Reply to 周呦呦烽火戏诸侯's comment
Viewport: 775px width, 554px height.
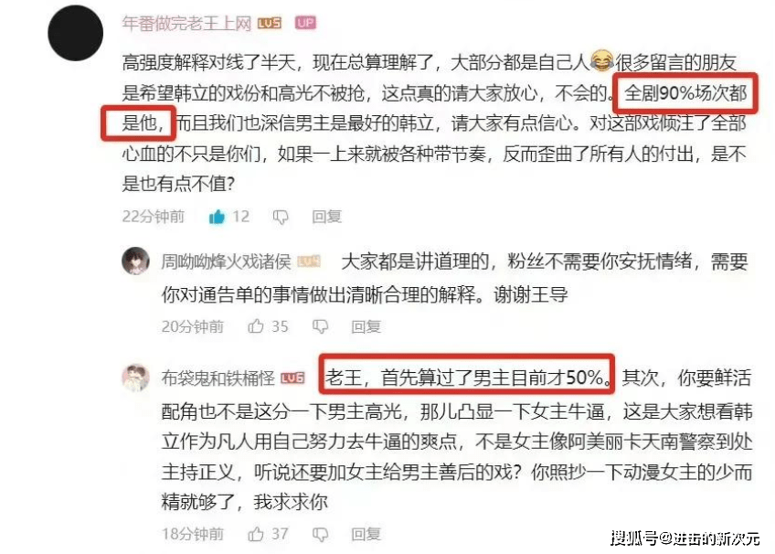pyautogui.click(x=366, y=326)
